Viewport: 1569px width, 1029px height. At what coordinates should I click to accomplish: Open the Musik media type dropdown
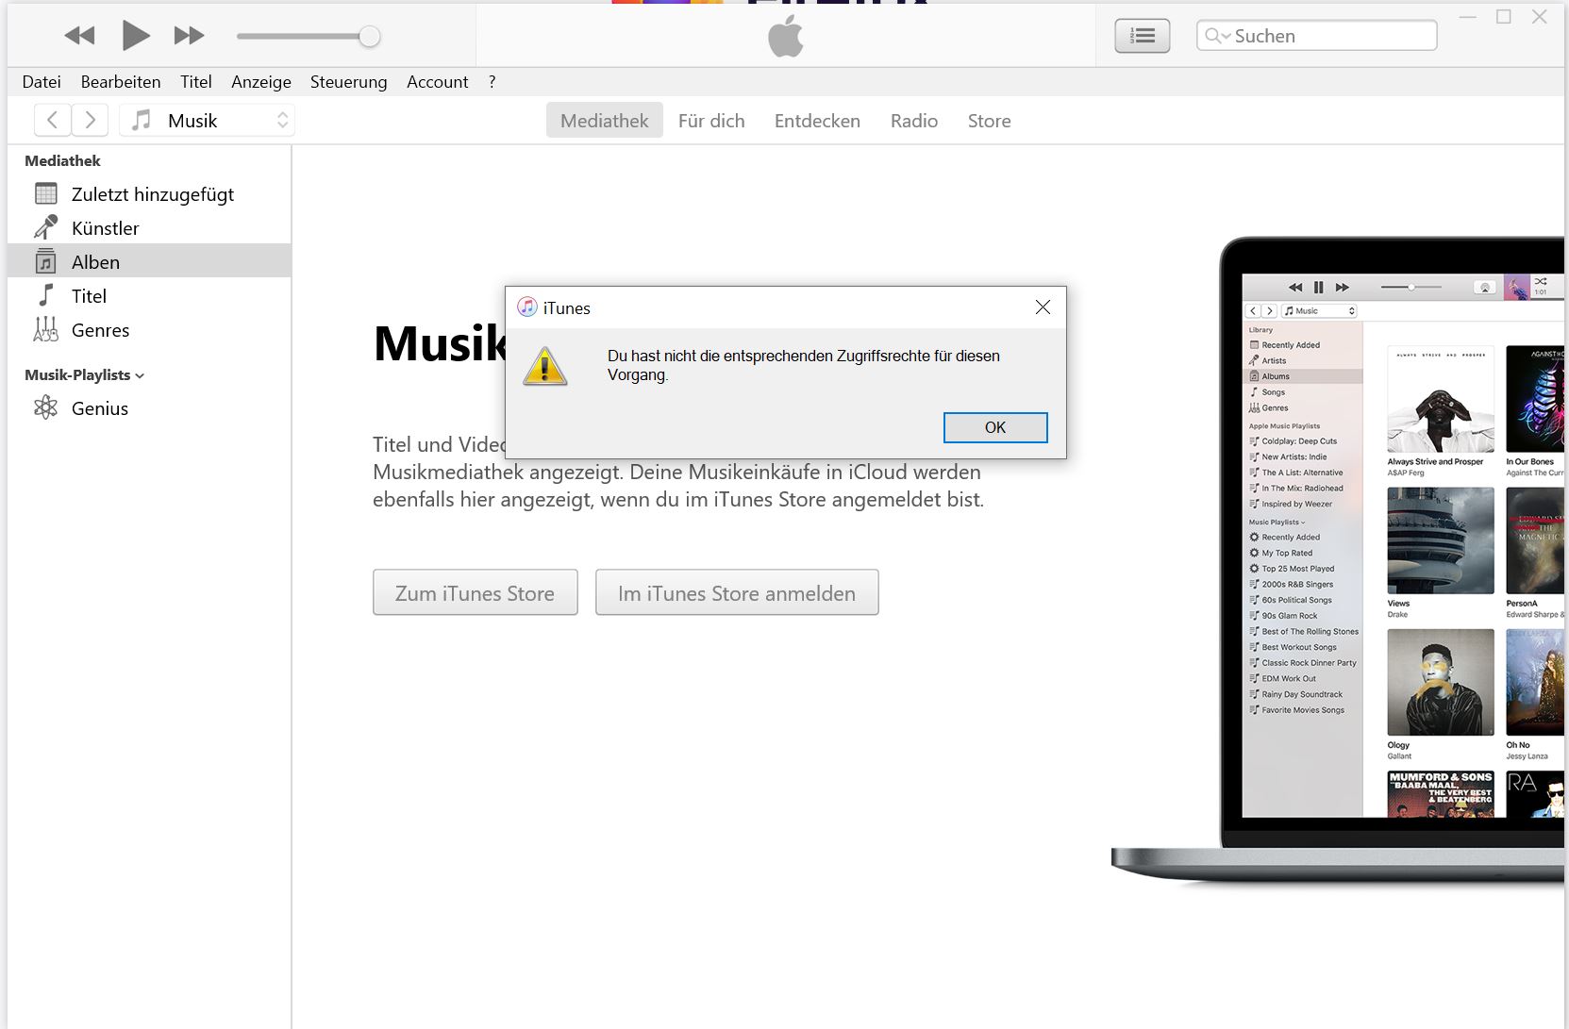(x=208, y=121)
